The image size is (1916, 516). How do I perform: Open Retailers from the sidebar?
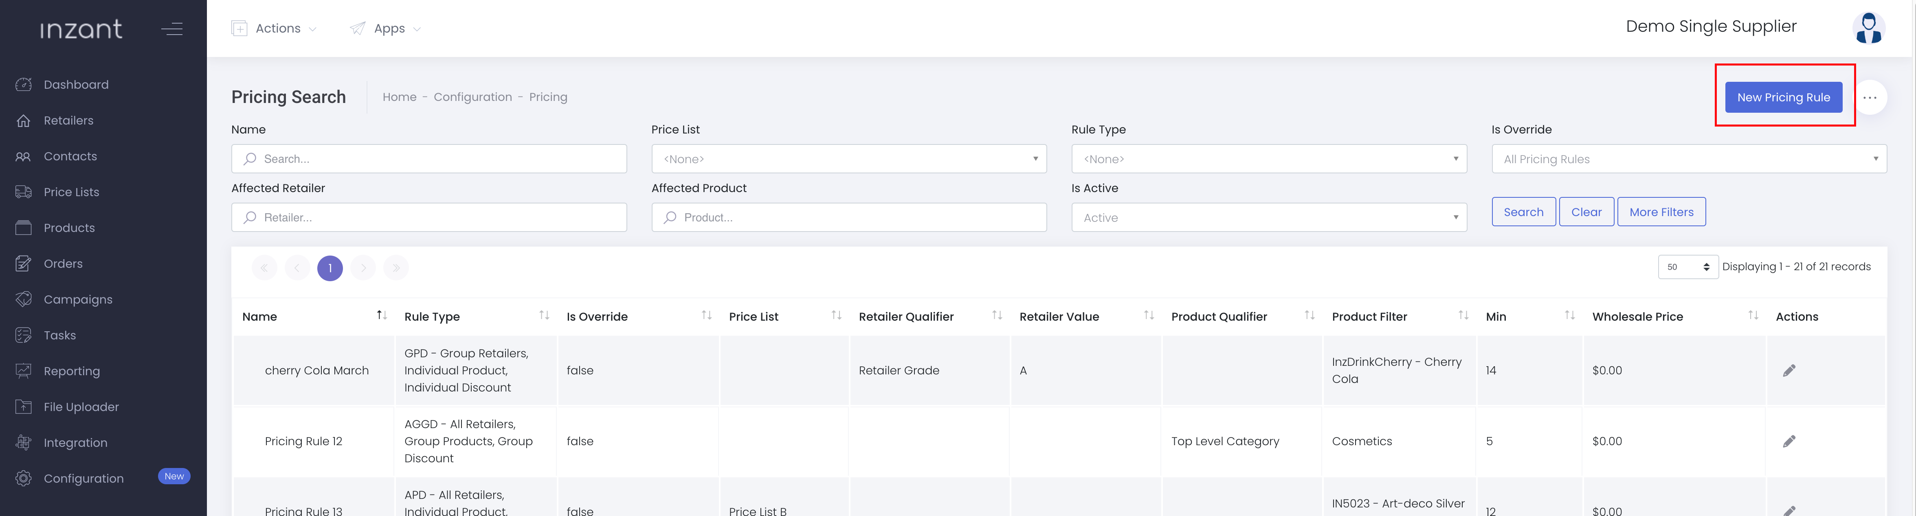tap(68, 120)
